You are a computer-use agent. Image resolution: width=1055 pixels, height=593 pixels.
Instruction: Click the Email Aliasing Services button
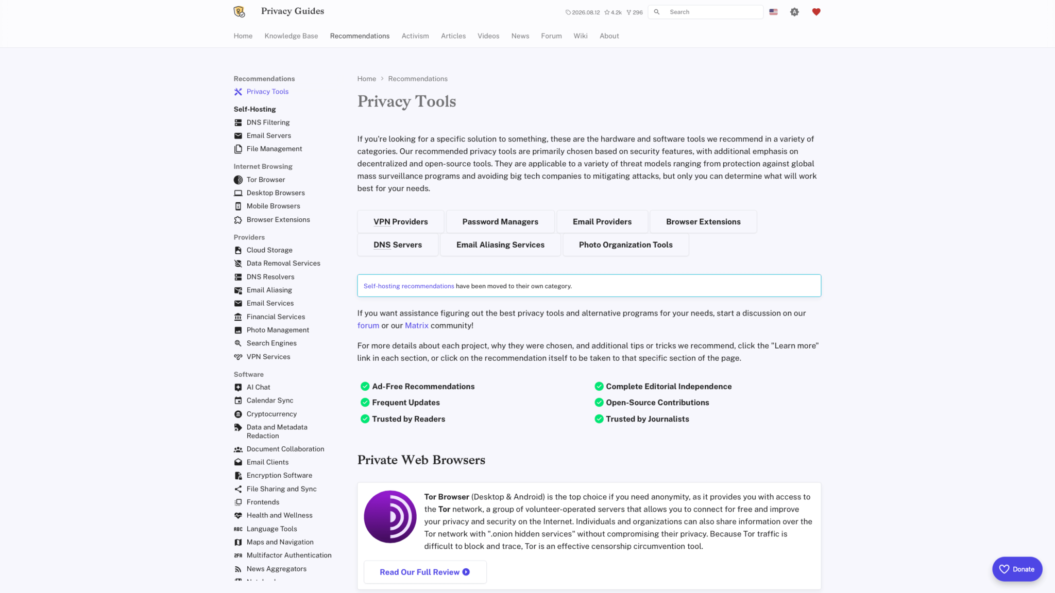[x=500, y=245]
